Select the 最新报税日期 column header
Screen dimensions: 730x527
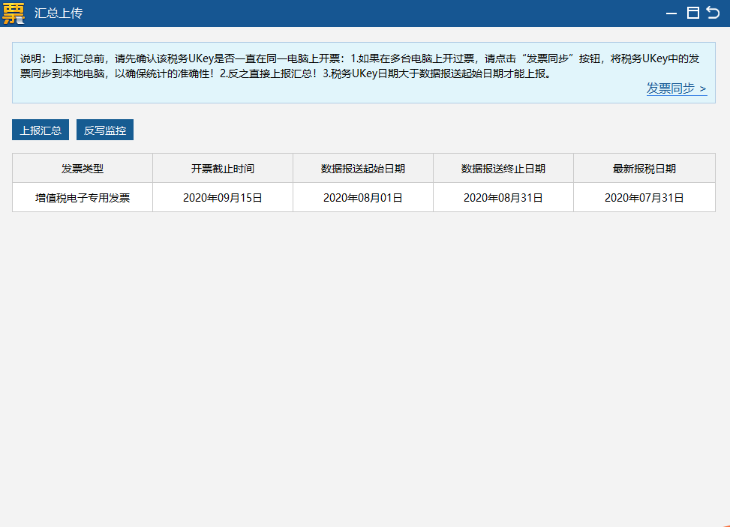click(x=644, y=168)
